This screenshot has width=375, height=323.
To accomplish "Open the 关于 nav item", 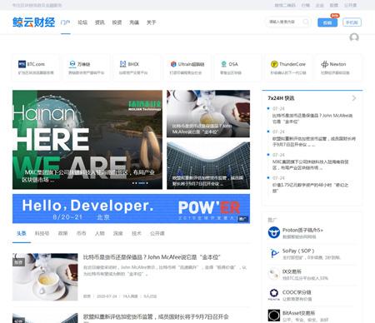I will pyautogui.click(x=152, y=22).
